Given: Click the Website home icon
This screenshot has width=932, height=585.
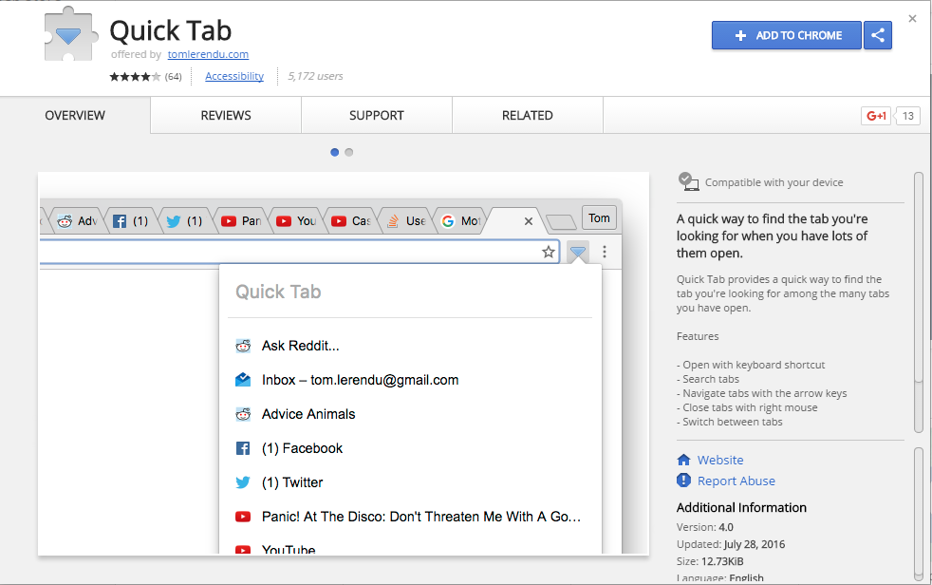Looking at the screenshot, I should click(683, 460).
